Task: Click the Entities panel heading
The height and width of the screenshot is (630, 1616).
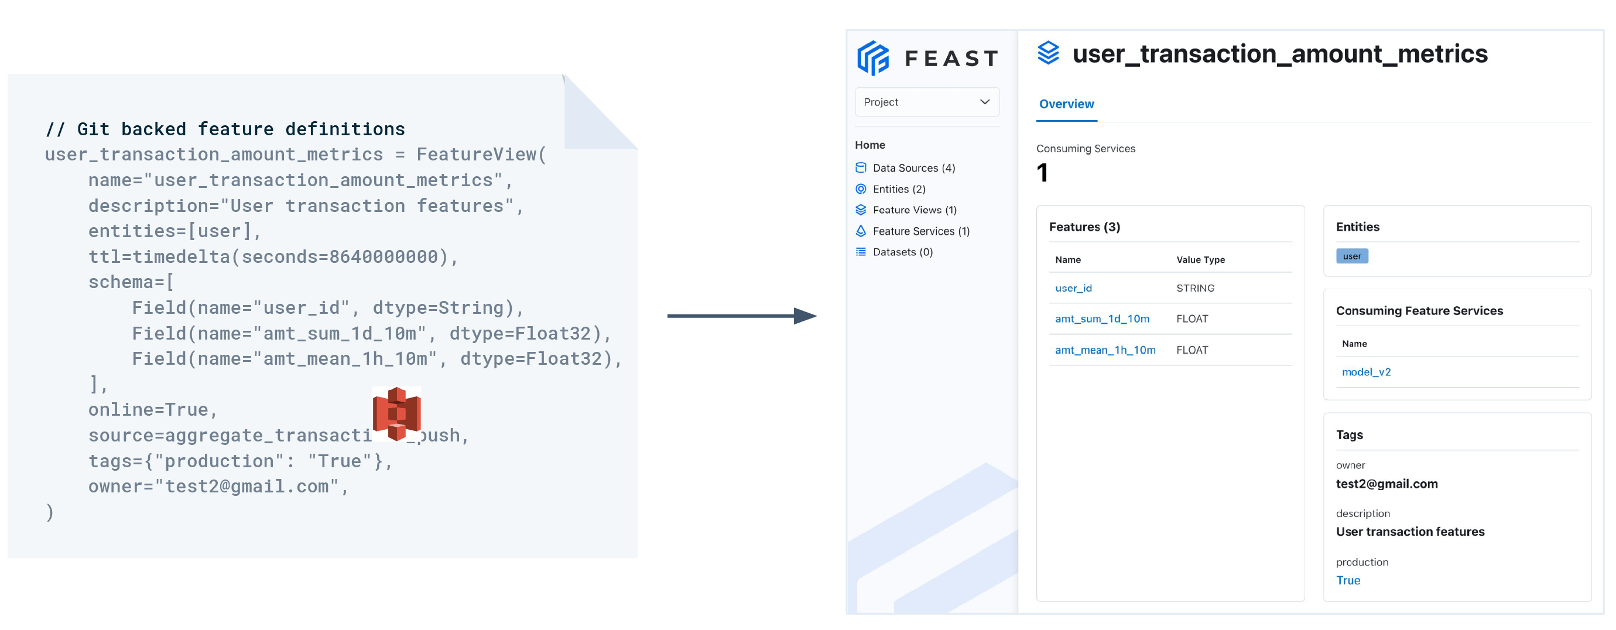Action: click(1357, 227)
